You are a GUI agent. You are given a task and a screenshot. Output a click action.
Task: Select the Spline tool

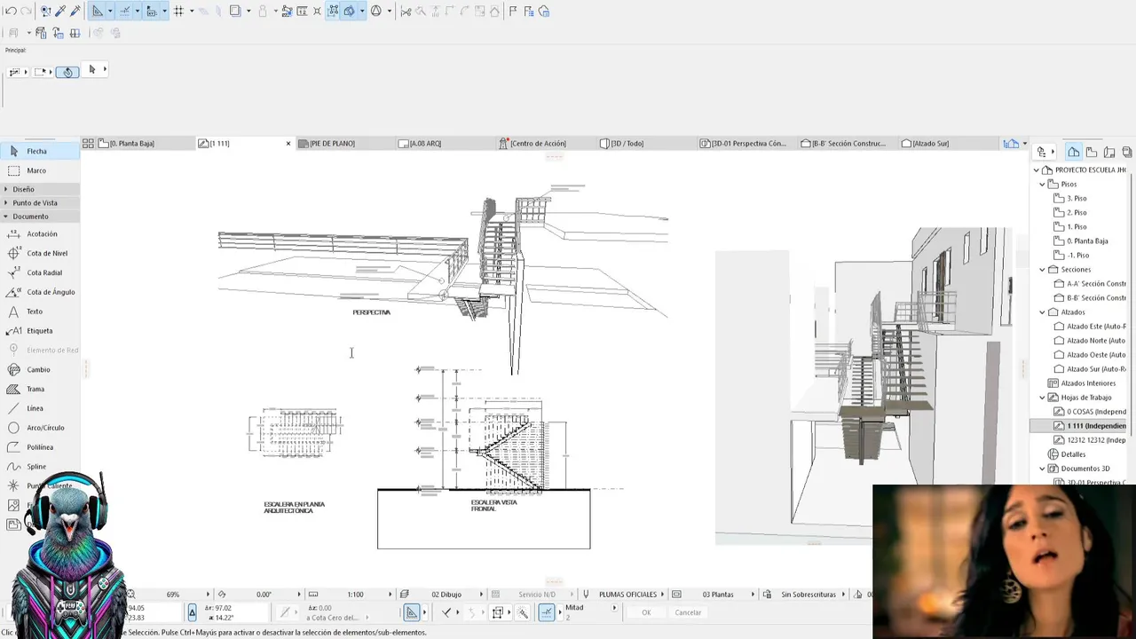point(40,467)
